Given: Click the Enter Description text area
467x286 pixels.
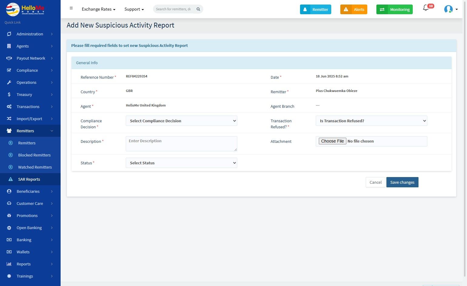Looking at the screenshot, I should [x=181, y=143].
